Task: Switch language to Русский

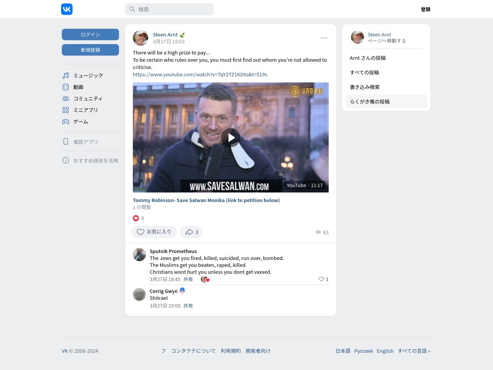Action: [364, 351]
